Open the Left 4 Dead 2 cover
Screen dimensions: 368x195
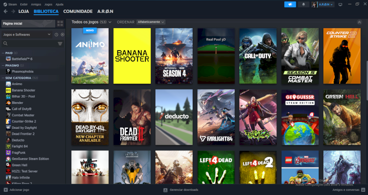click(258, 167)
